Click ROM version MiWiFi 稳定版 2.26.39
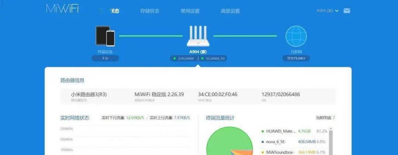 [159, 95]
